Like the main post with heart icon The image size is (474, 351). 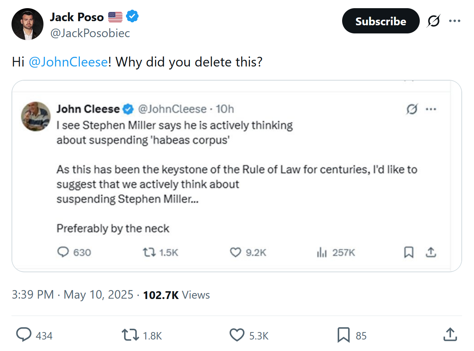(237, 335)
